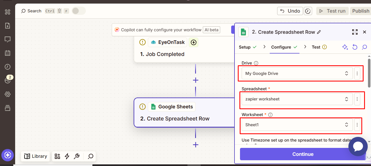The image size is (371, 166).
Task: Switch to the Test tab
Action: (316, 47)
